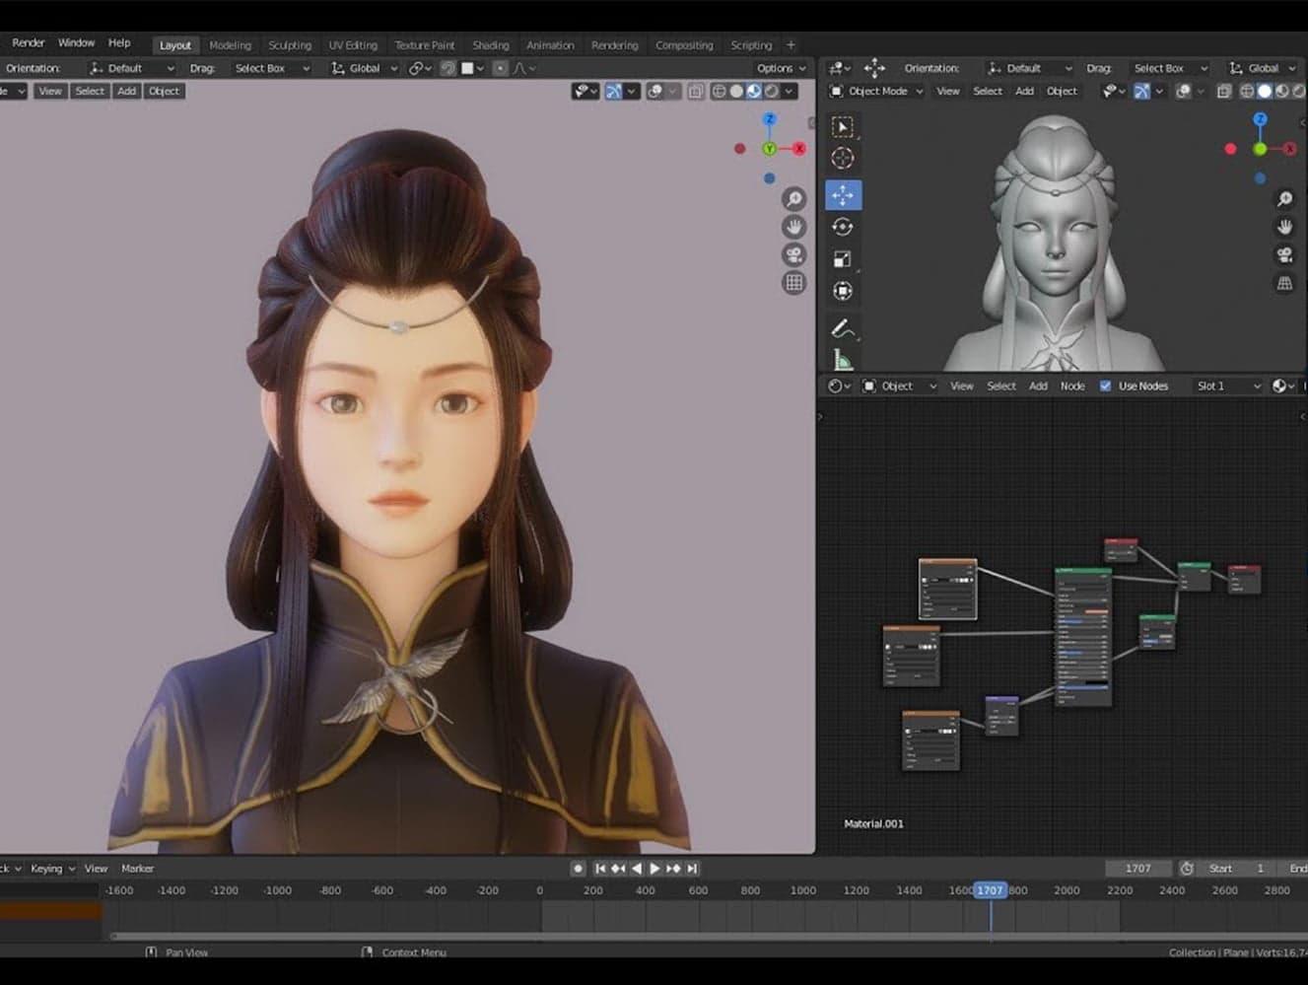This screenshot has width=1308, height=985.
Task: Select the Rotate tool in the right viewport
Action: click(x=843, y=226)
